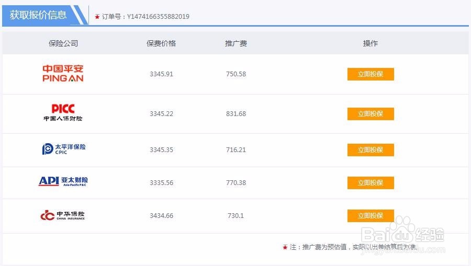The width and height of the screenshot is (471, 266).
Task: Click the red star before 订单号
Action: coord(97,17)
